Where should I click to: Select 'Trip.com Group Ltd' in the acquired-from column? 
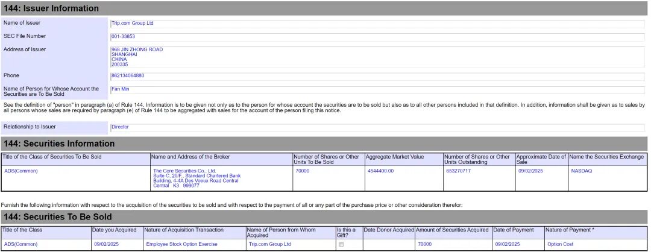[x=270, y=245]
